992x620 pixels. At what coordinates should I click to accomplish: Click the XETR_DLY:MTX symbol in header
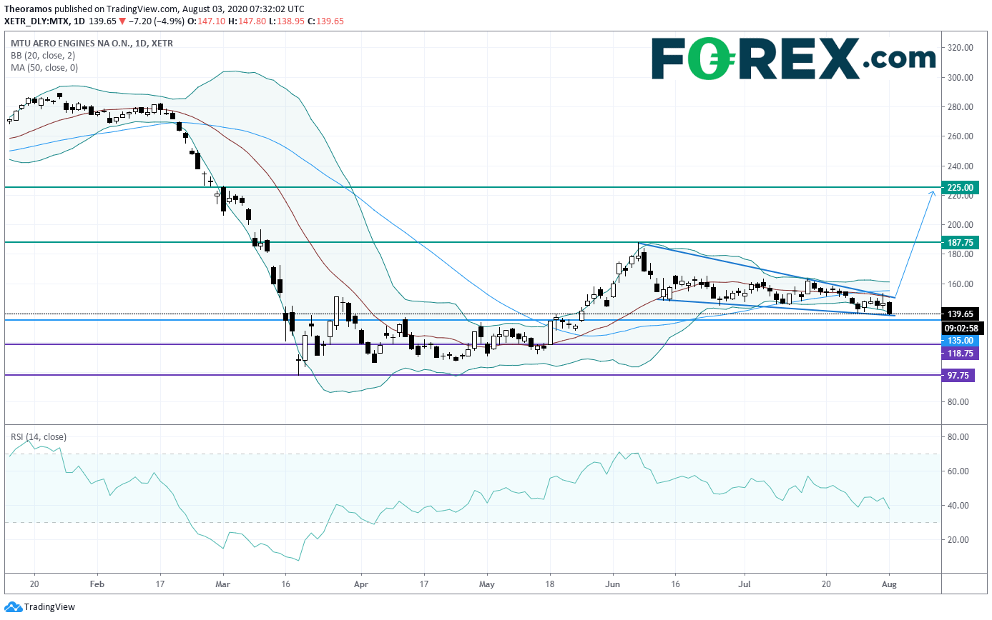coord(34,21)
